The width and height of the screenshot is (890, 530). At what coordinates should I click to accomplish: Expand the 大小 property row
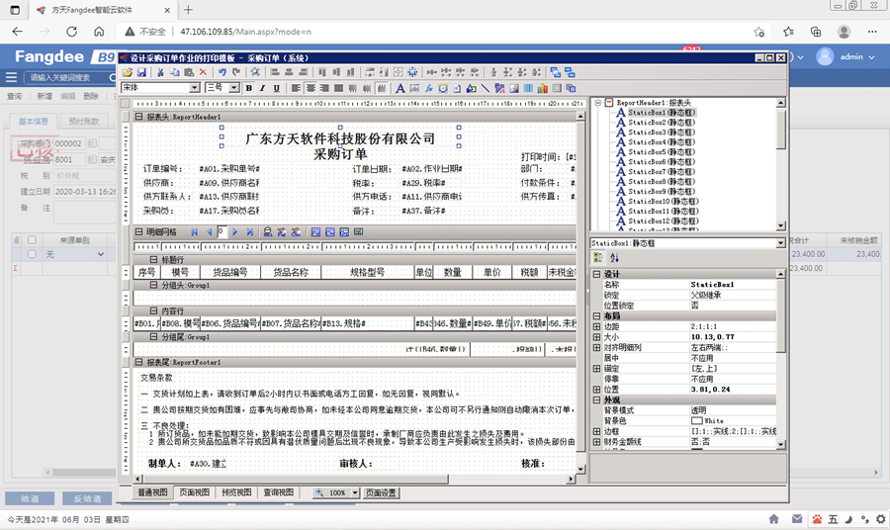pos(596,337)
